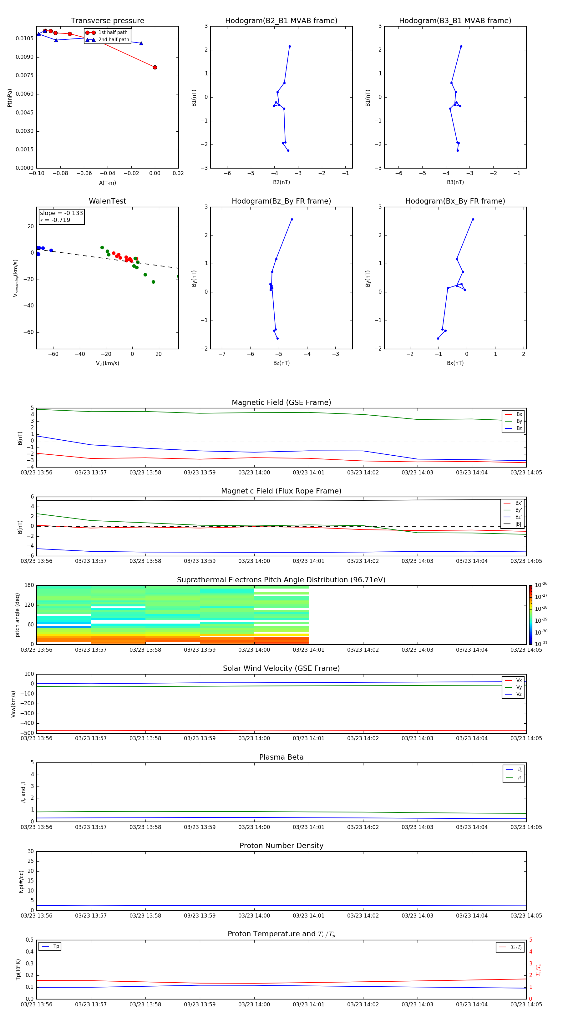Select lowest point in Hodogram(Bz_By FR frame)
Viewport: 563px width, 1032px height.
[277, 338]
